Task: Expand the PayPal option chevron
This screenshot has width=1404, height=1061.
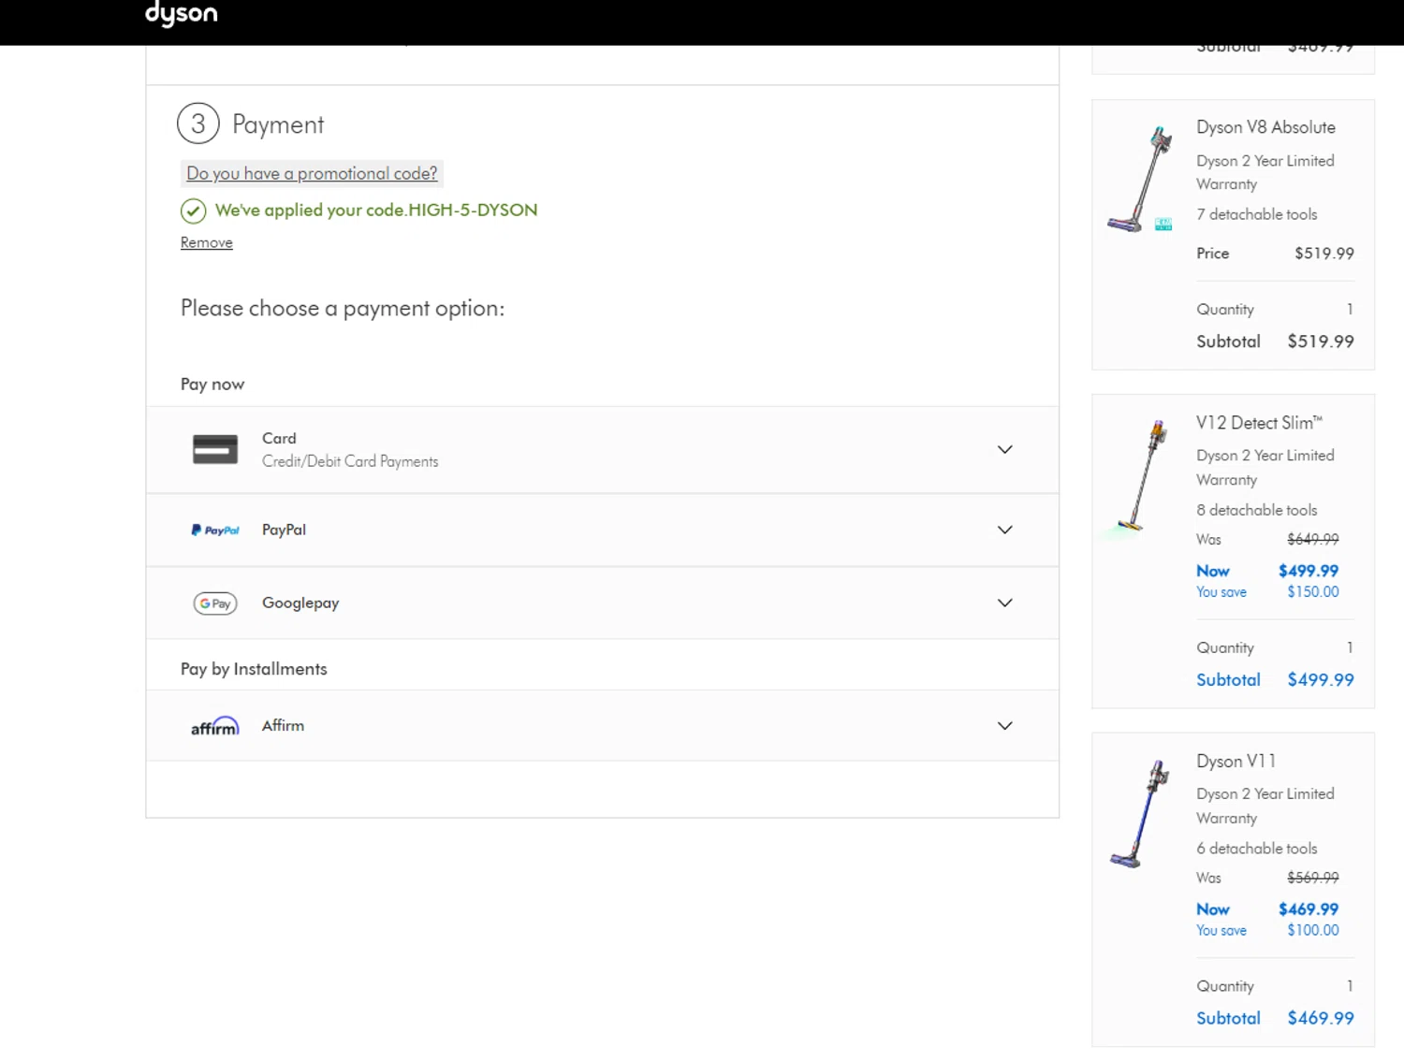Action: (x=1004, y=530)
